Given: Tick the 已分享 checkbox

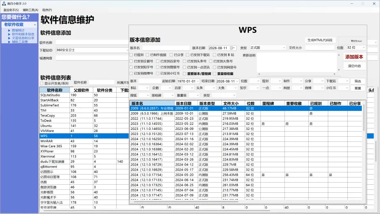Looking at the screenshot, I should point(171,55).
